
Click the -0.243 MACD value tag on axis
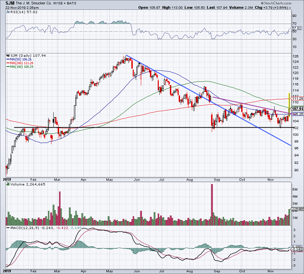pos(297,249)
